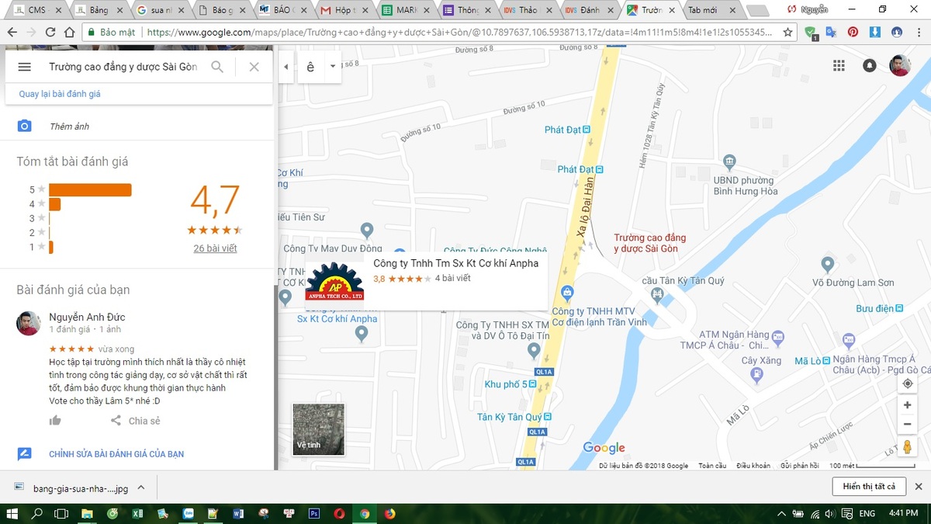Viewport: 931px width, 524px height.
Task: Switch to the MARK spreadsheet tab
Action: coord(407,10)
